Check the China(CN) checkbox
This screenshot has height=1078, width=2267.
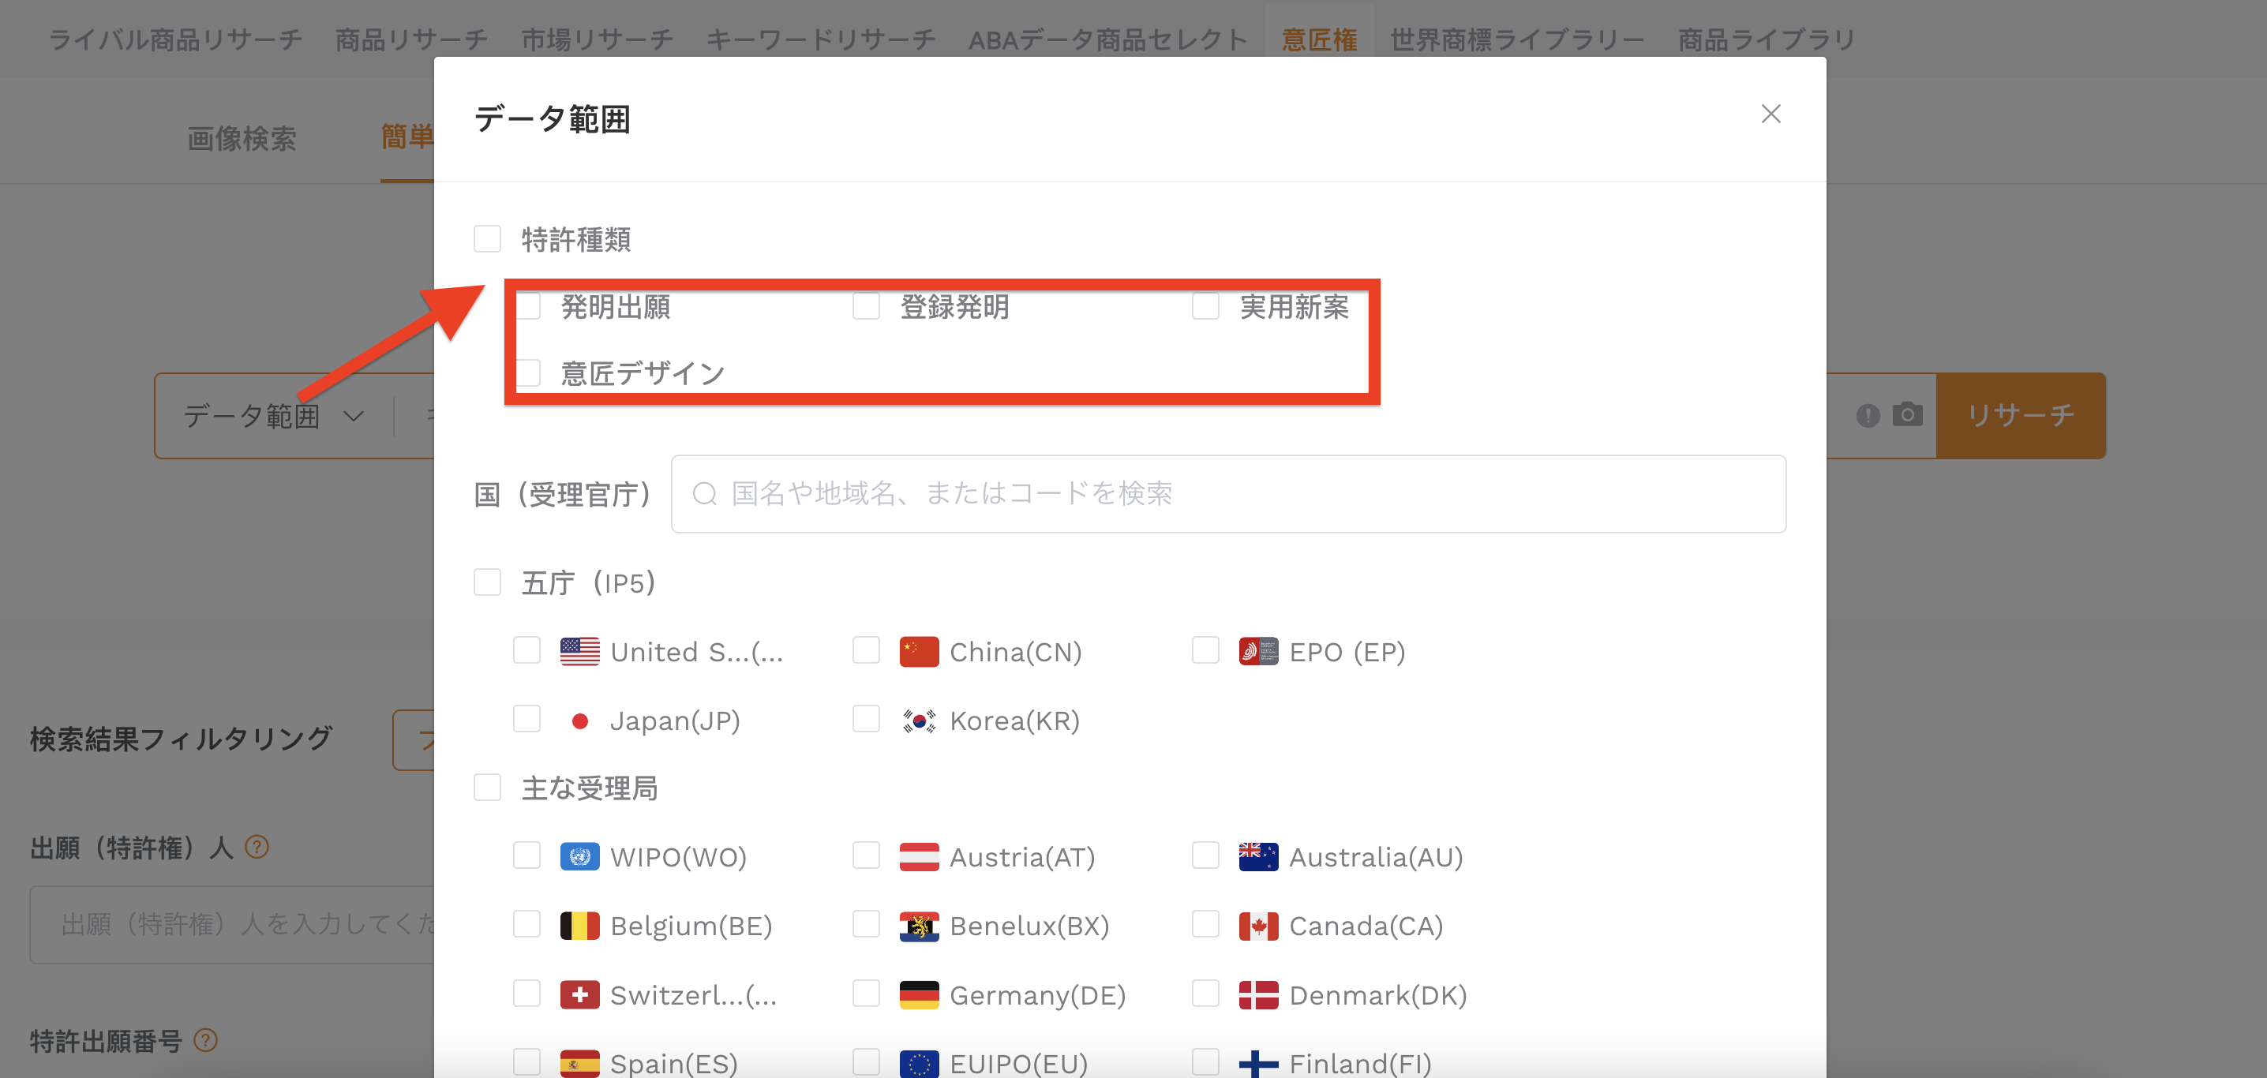click(x=866, y=650)
